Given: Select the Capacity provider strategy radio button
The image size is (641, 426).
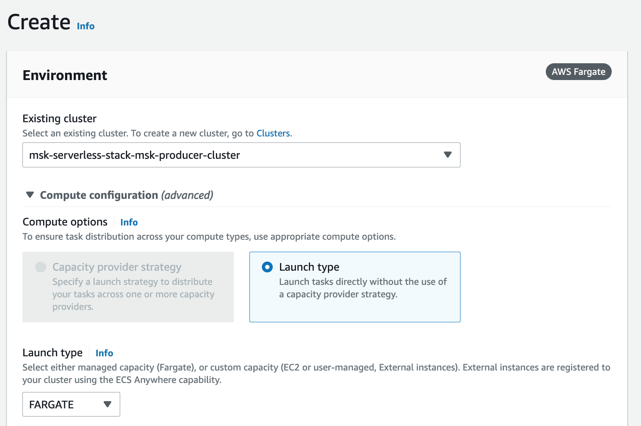Looking at the screenshot, I should coord(41,267).
